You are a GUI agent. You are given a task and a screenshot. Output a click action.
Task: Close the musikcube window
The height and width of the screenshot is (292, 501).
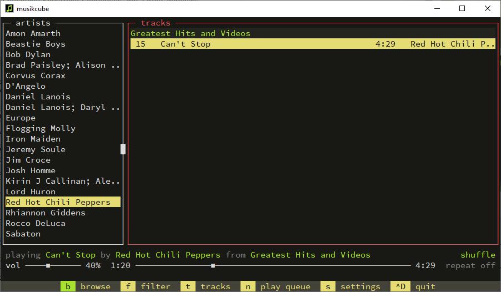[488, 8]
